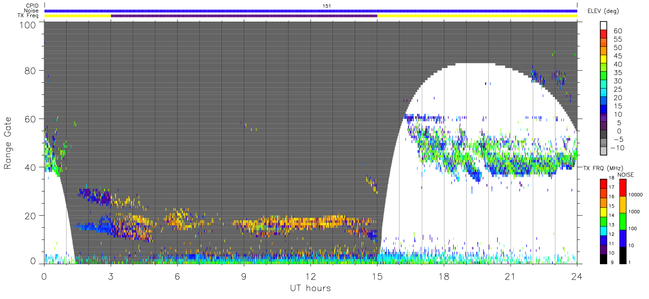Pick the green TX FRQ swatch between 13 and 14

(604, 220)
